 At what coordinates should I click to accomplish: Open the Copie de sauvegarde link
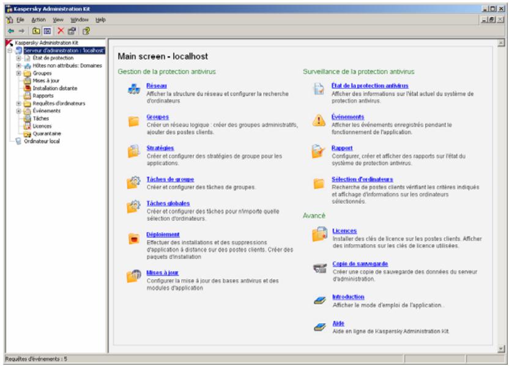pyautogui.click(x=360, y=264)
